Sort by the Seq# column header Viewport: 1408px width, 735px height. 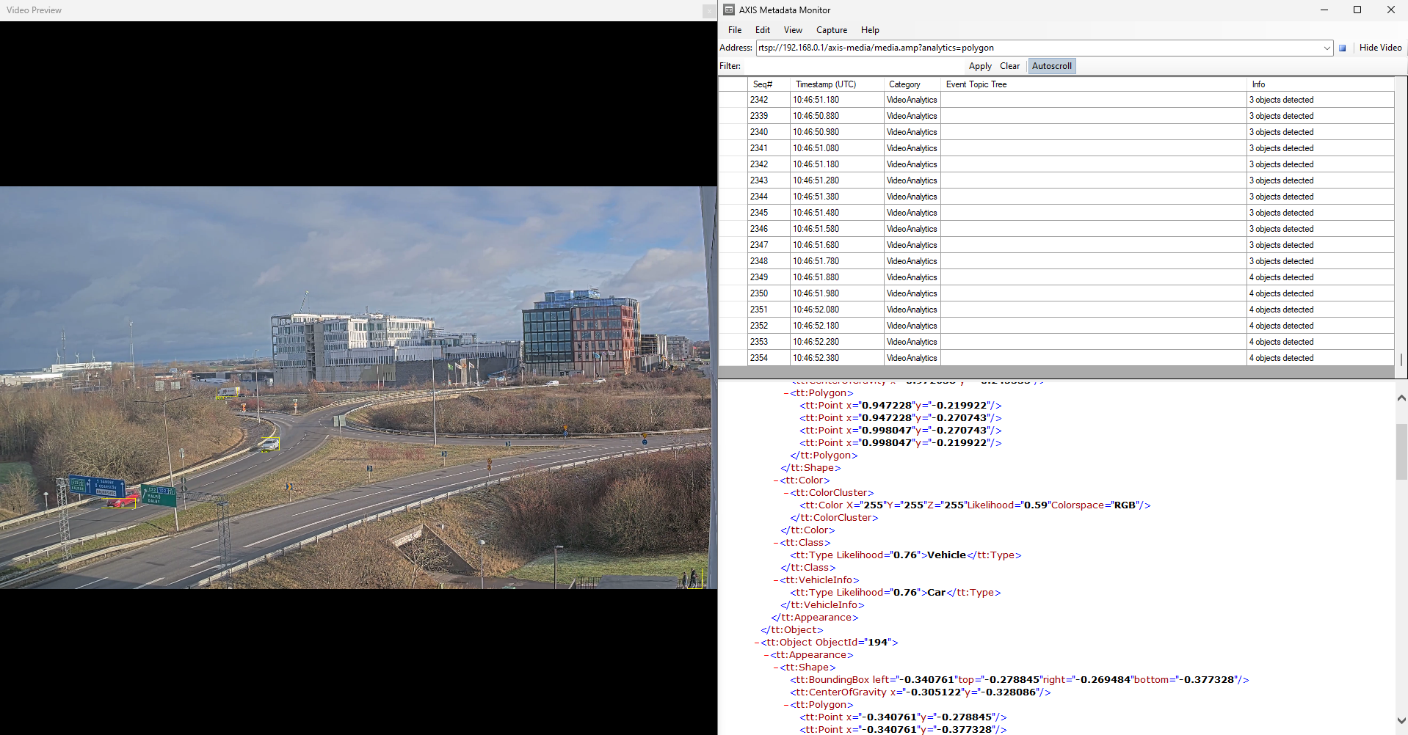pos(768,84)
